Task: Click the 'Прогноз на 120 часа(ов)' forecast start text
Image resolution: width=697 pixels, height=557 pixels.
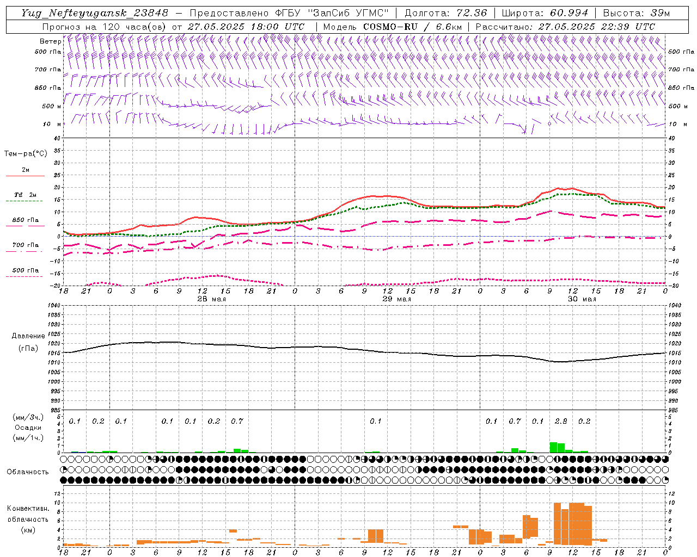Action: click(x=173, y=27)
